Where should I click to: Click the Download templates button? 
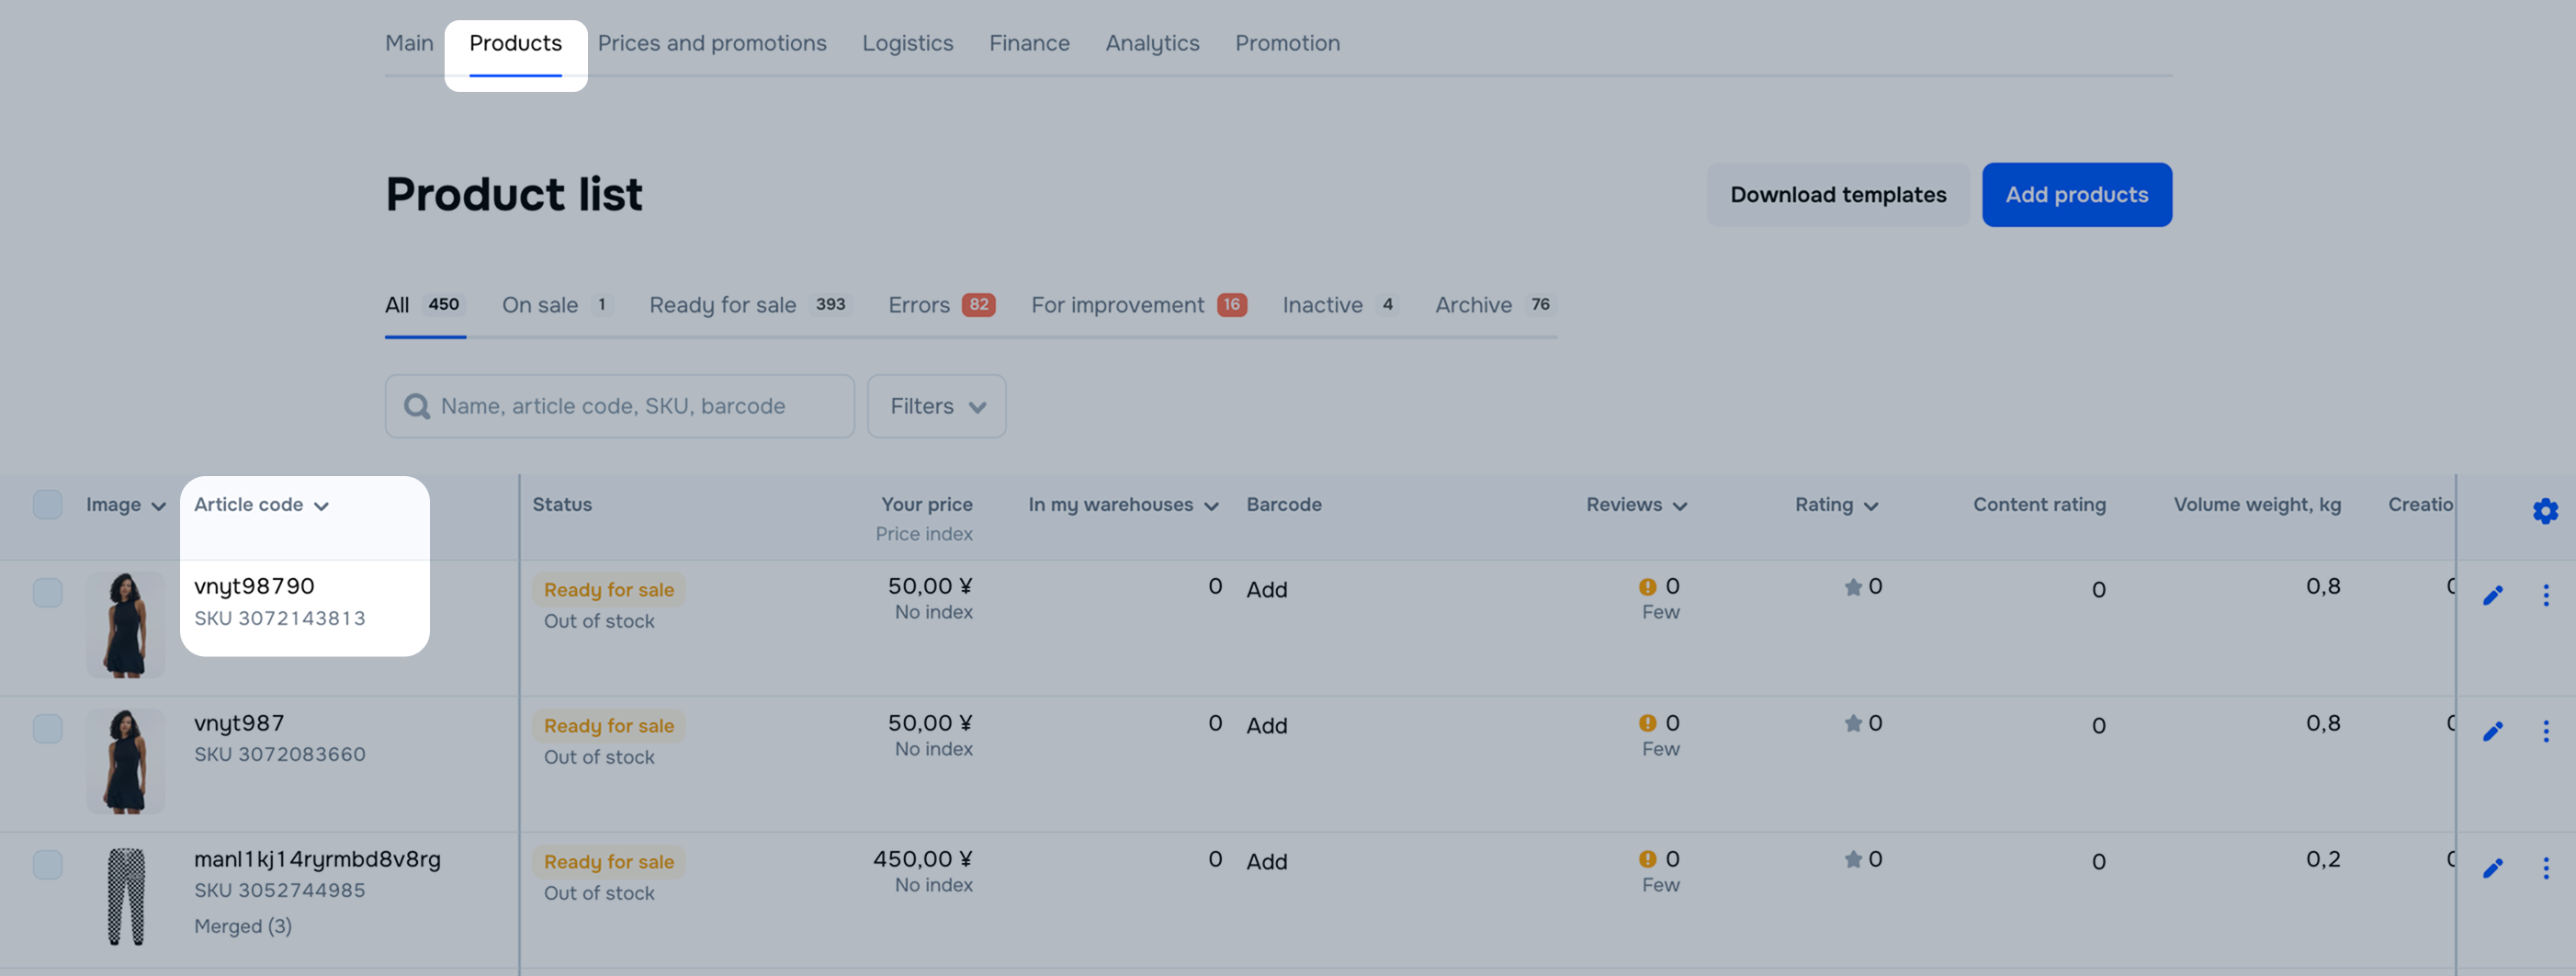click(x=1837, y=195)
